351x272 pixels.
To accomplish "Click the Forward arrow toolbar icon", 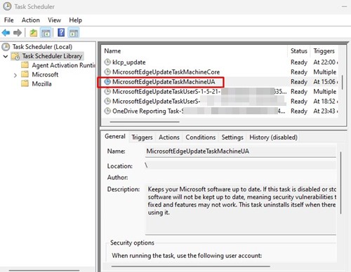I will coord(18,33).
